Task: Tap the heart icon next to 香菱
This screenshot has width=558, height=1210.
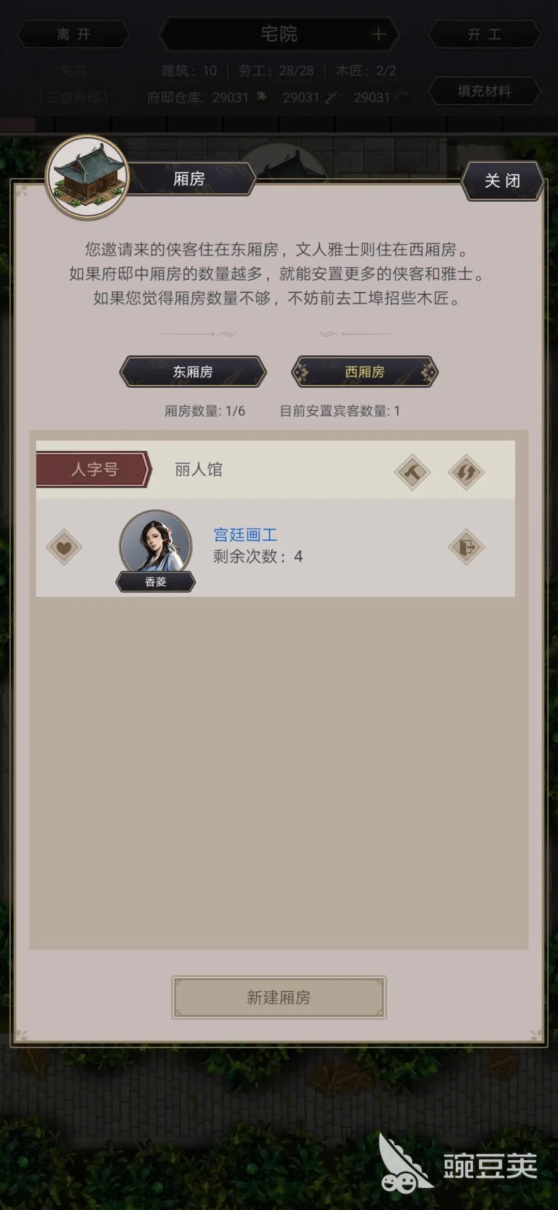Action: 64,547
